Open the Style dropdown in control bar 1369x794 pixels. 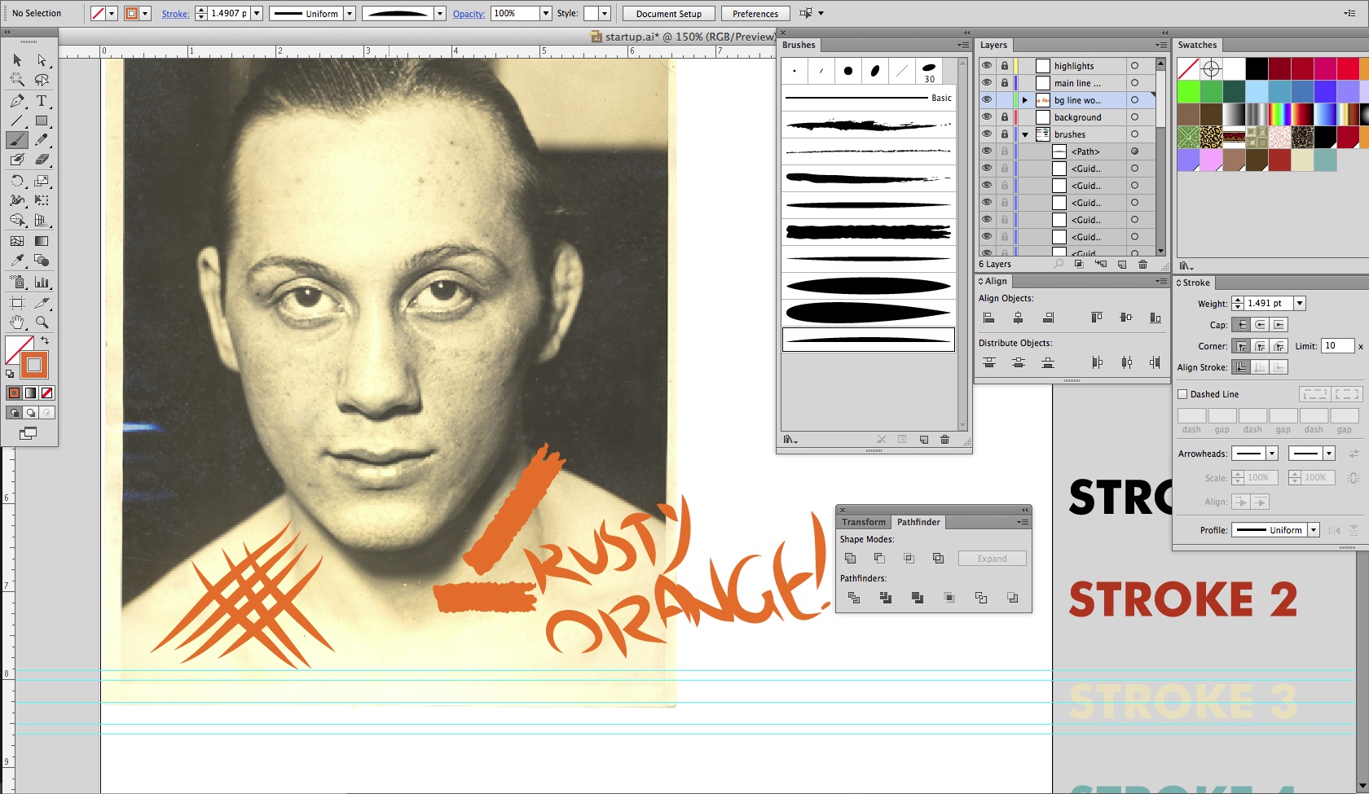click(605, 14)
